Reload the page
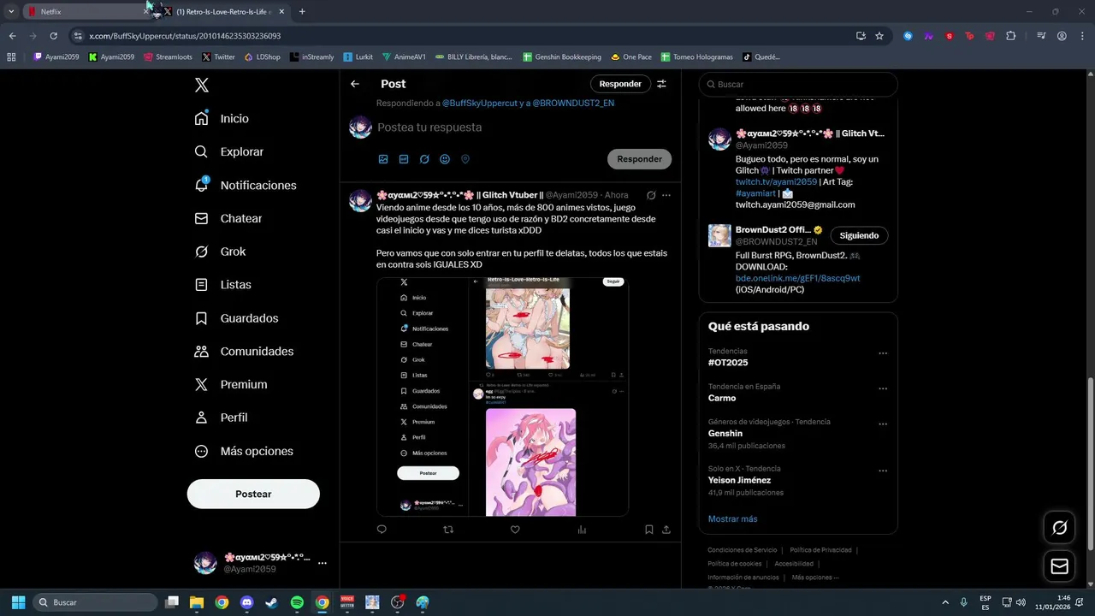 (x=53, y=36)
